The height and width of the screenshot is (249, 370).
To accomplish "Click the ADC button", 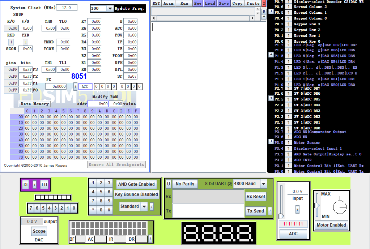I will tap(293, 234).
